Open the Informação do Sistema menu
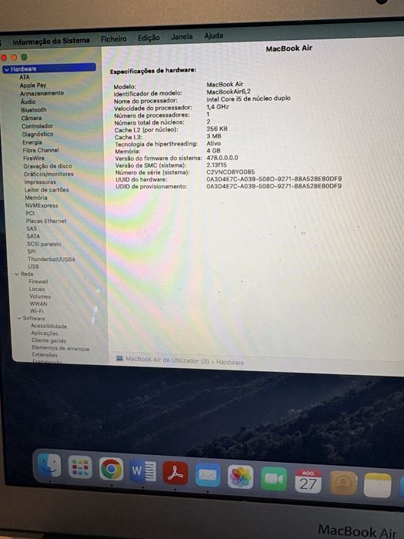Viewport: 404px width, 539px height. tap(52, 41)
